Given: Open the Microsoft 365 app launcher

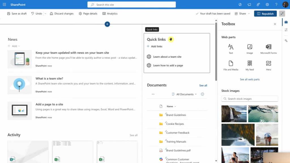Looking at the screenshot, I should (4, 4).
